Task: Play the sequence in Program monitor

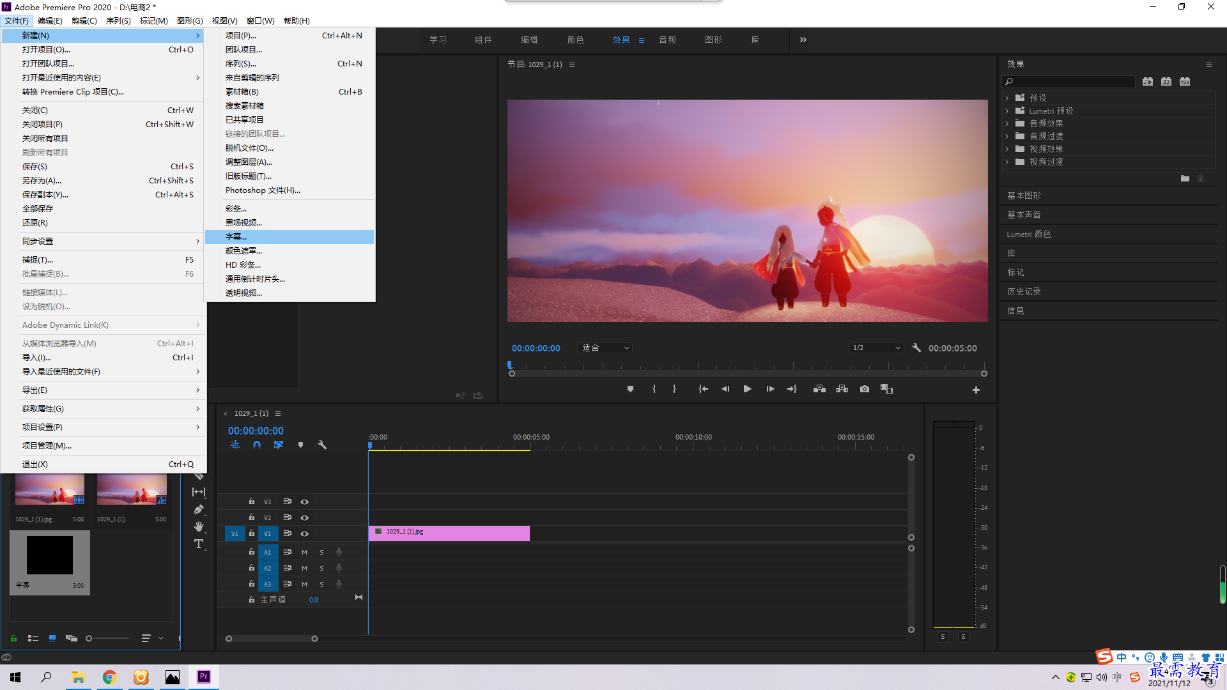Action: point(747,389)
